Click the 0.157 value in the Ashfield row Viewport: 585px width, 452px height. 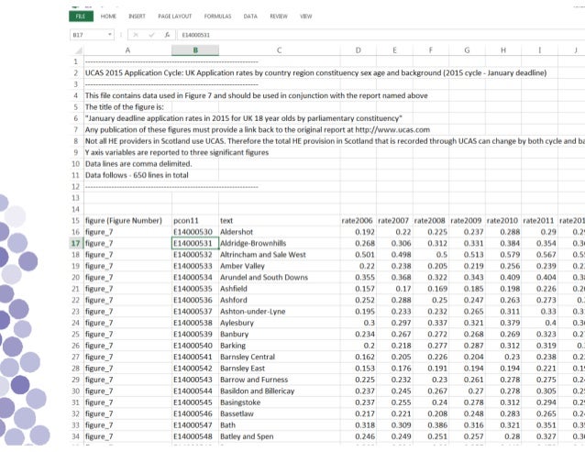pyautogui.click(x=359, y=289)
